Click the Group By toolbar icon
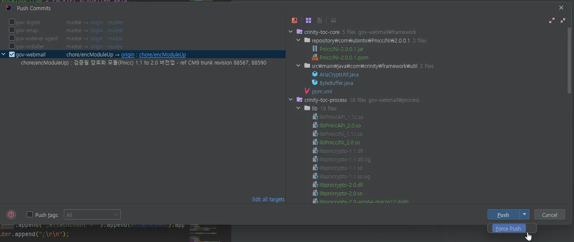This screenshot has height=242, width=574. click(x=308, y=20)
